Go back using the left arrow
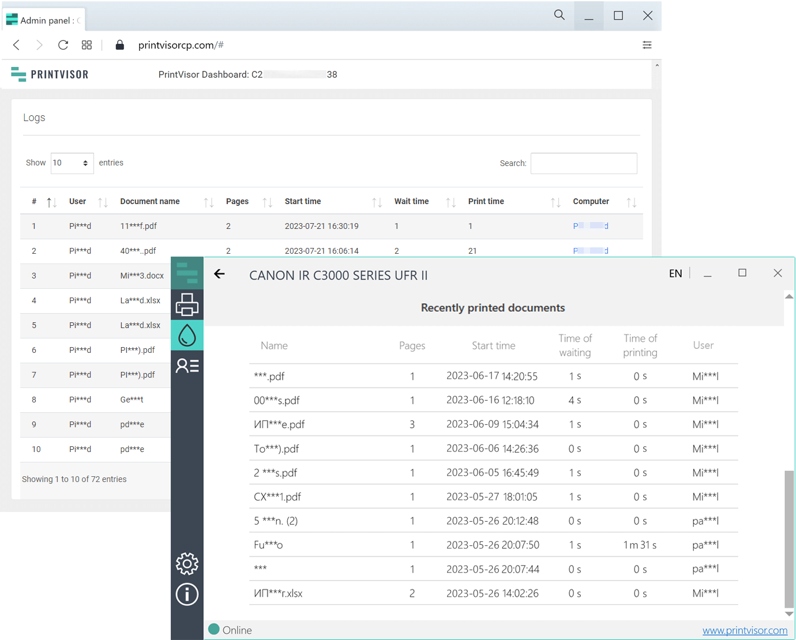 [x=220, y=274]
